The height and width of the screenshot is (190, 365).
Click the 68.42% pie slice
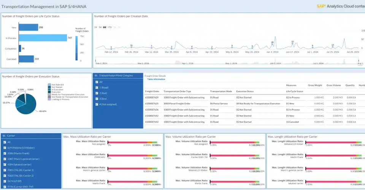click(x=29, y=106)
